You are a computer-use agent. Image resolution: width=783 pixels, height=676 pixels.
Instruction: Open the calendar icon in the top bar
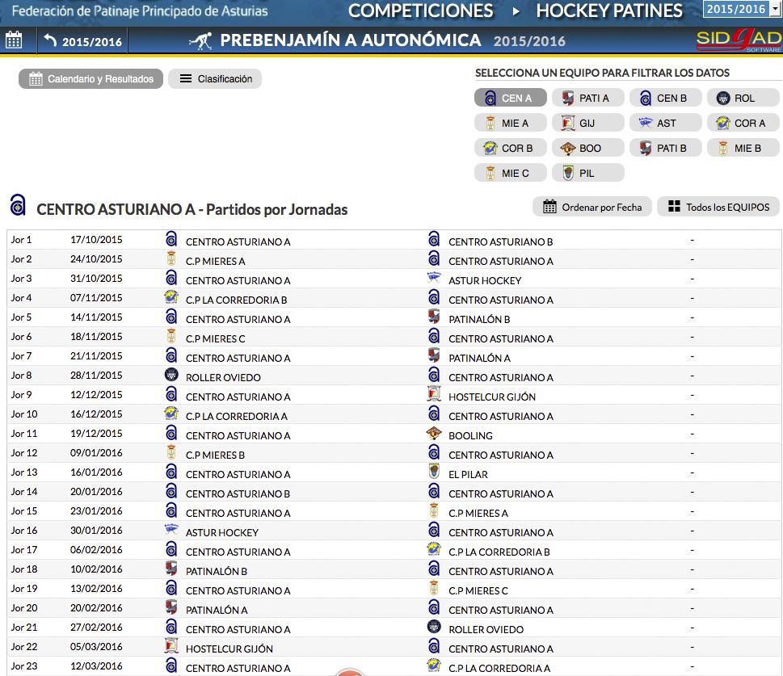14,40
